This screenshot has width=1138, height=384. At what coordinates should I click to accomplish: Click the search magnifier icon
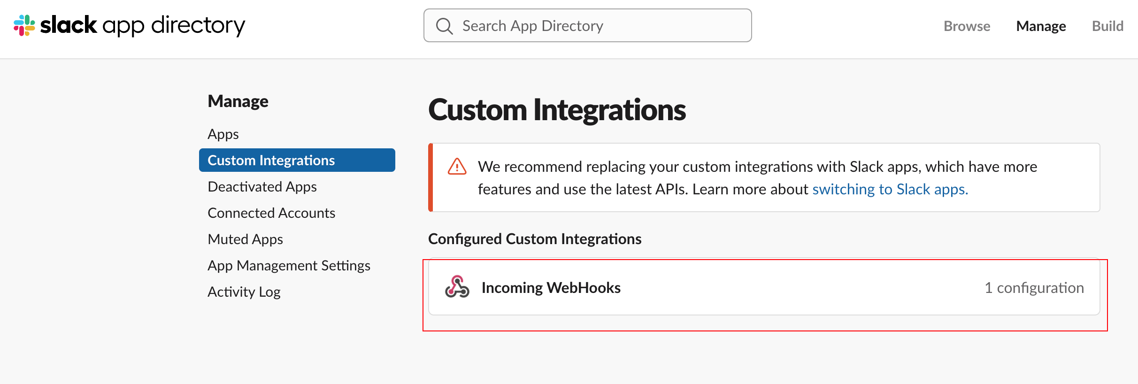pyautogui.click(x=444, y=26)
